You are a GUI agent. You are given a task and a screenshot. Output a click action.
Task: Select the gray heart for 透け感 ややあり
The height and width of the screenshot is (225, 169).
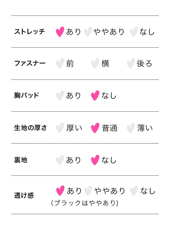point(88,191)
